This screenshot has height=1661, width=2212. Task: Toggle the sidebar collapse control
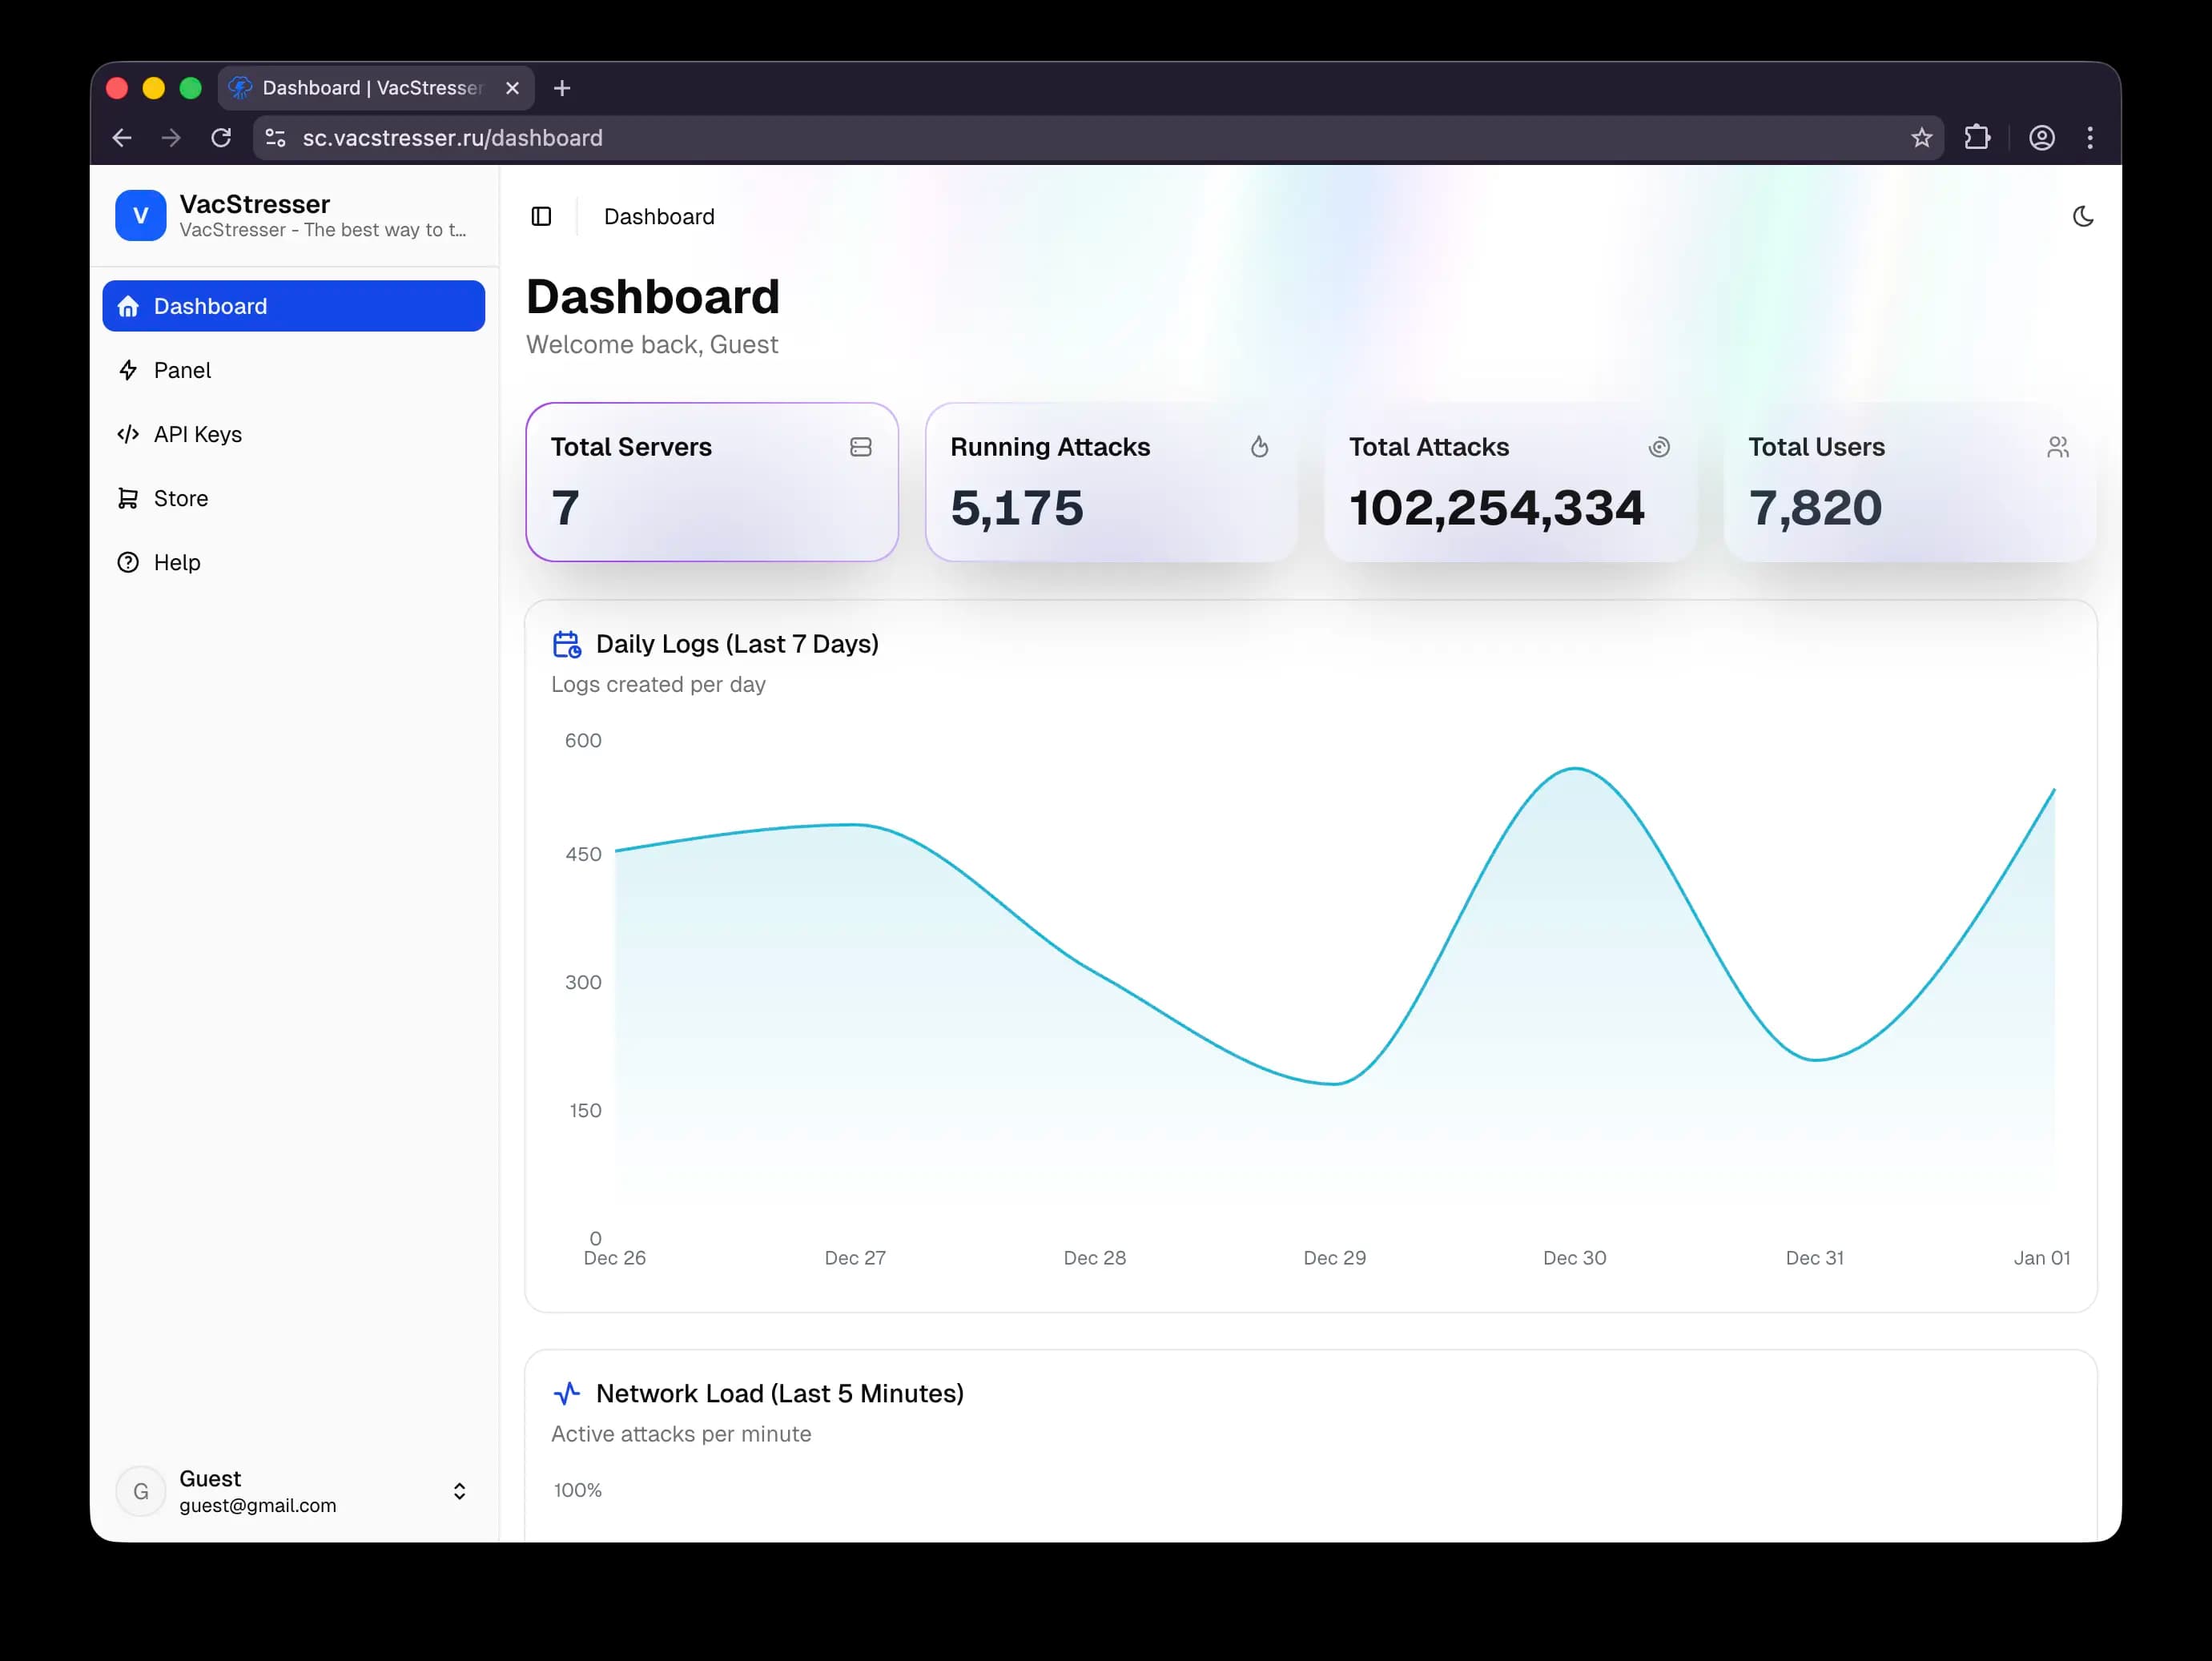point(541,216)
